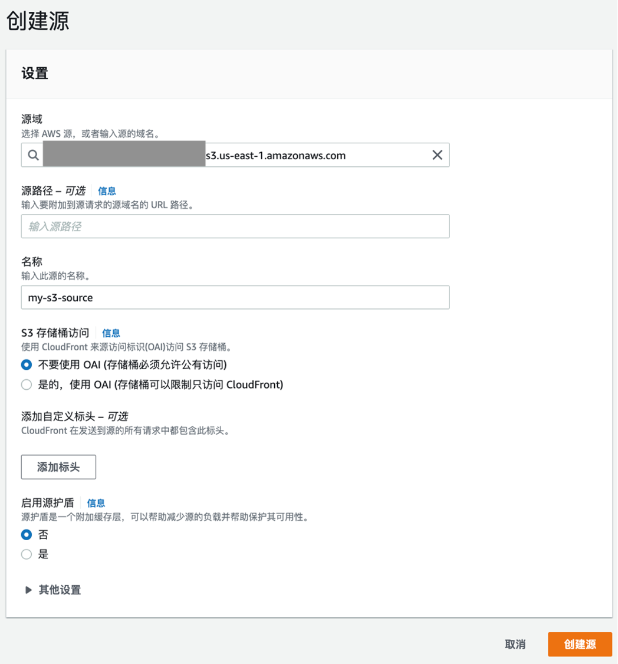
Task: Click the 取消 button
Action: tap(515, 645)
